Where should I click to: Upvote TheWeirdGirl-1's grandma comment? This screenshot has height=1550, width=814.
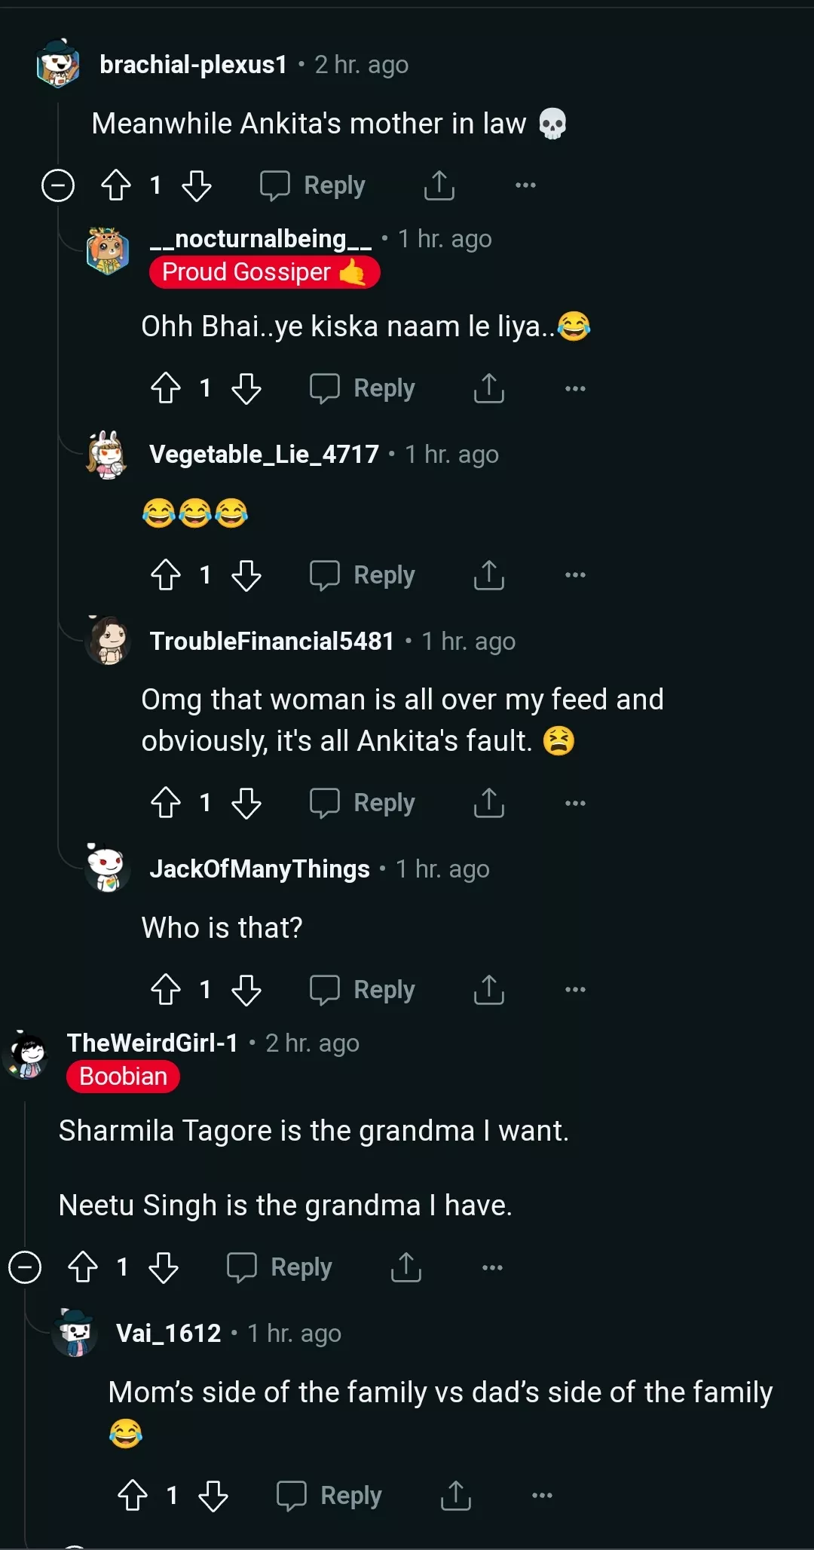point(83,1267)
